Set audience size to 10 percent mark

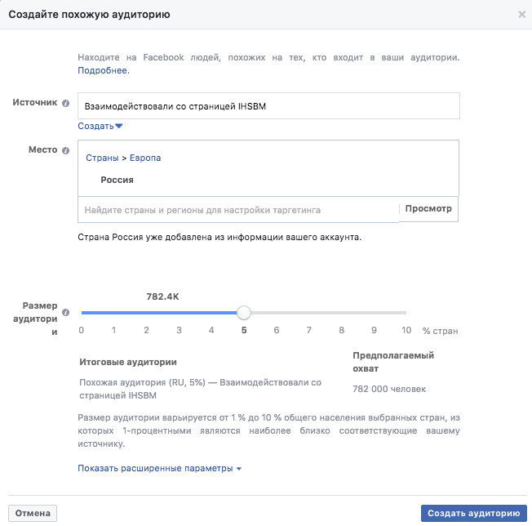point(406,313)
